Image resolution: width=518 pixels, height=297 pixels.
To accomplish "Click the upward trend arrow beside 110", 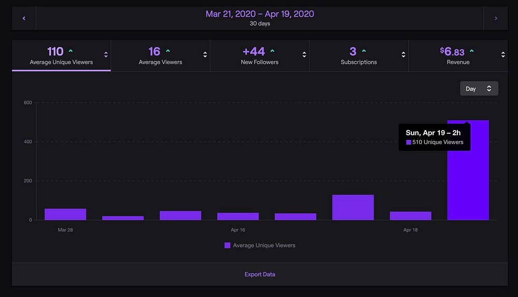I will (70, 51).
